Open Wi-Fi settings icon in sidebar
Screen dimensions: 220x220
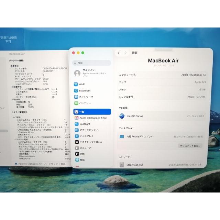[x=76, y=84]
